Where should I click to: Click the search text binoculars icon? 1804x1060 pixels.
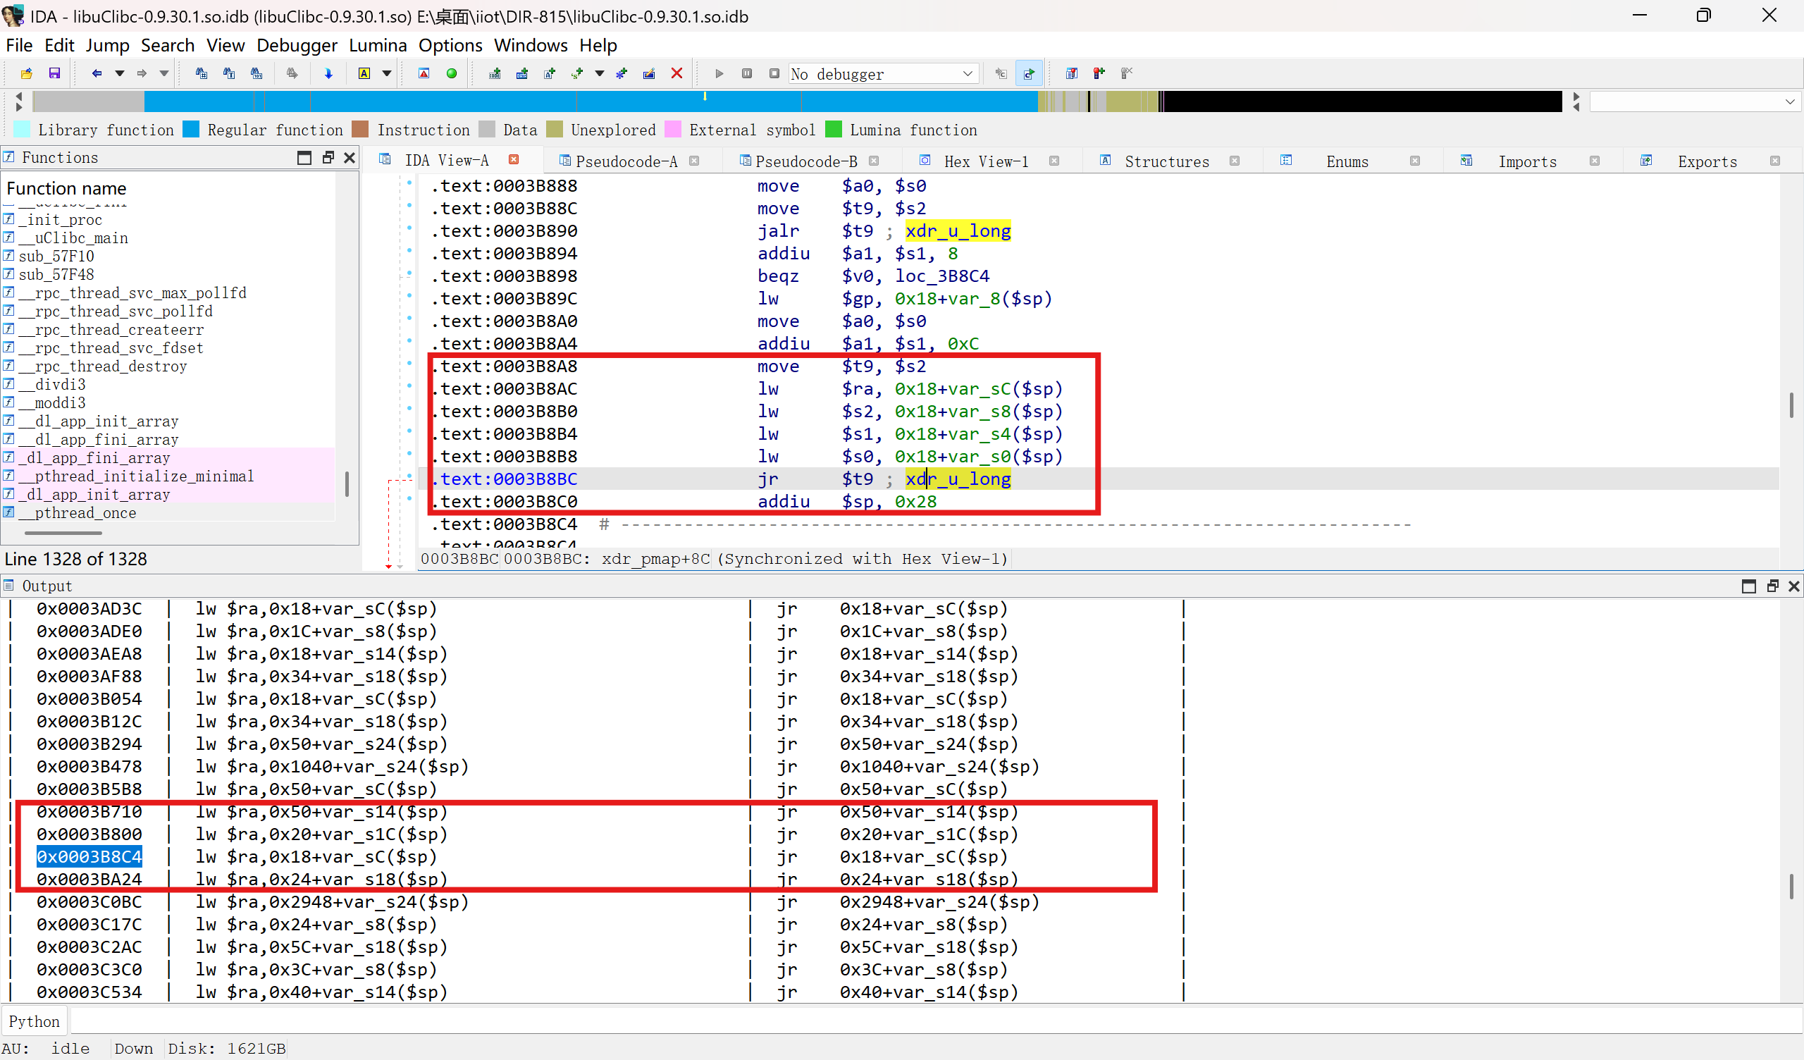pyautogui.click(x=229, y=74)
